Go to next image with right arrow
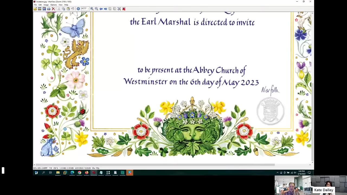347x195 pixels. [x=105, y=9]
